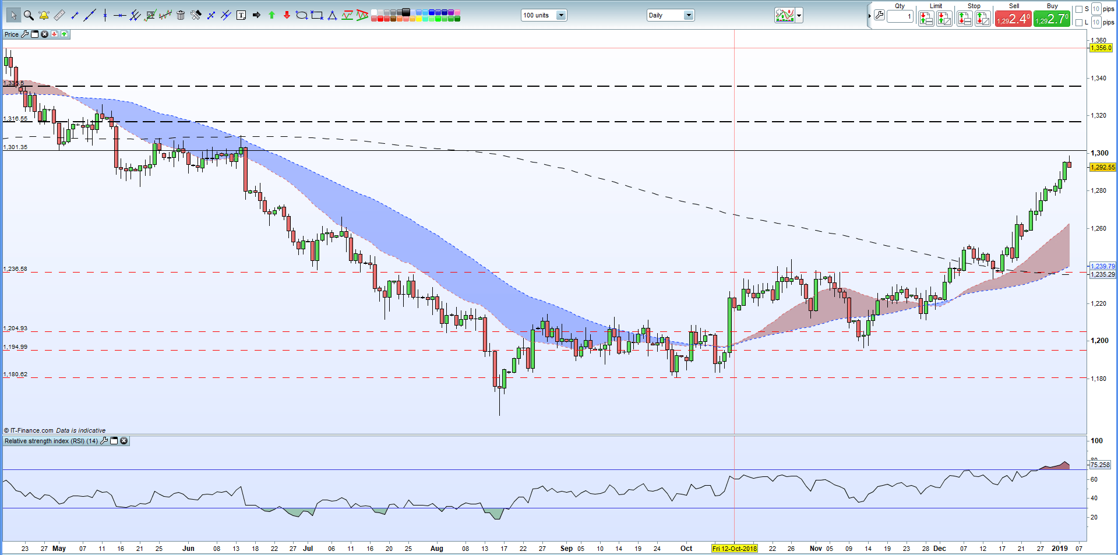
Task: Insert a red down arrow marker
Action: pyautogui.click(x=287, y=15)
